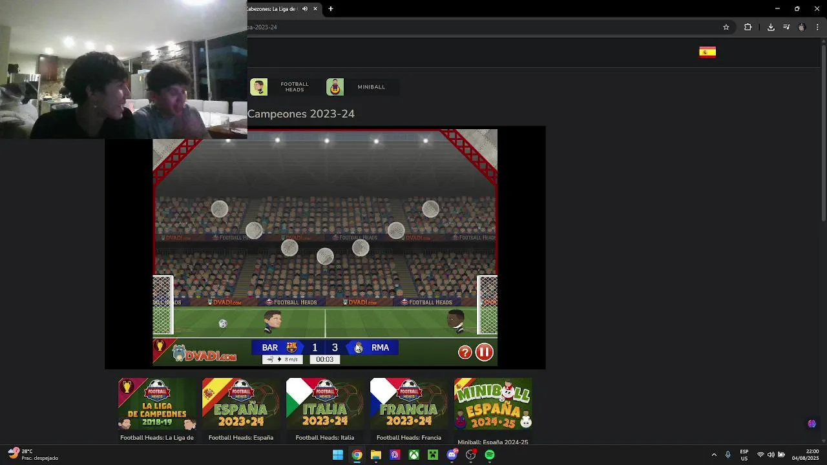Open the volume speaker icon in the tray
This screenshot has height=465, width=827.
click(771, 455)
